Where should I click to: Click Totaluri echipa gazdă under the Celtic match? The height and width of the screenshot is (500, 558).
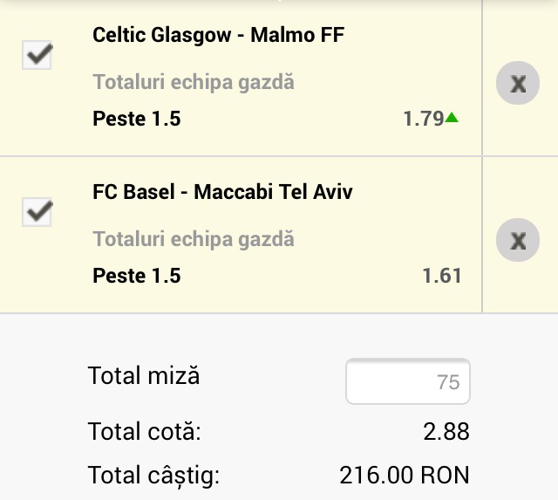pos(194,83)
